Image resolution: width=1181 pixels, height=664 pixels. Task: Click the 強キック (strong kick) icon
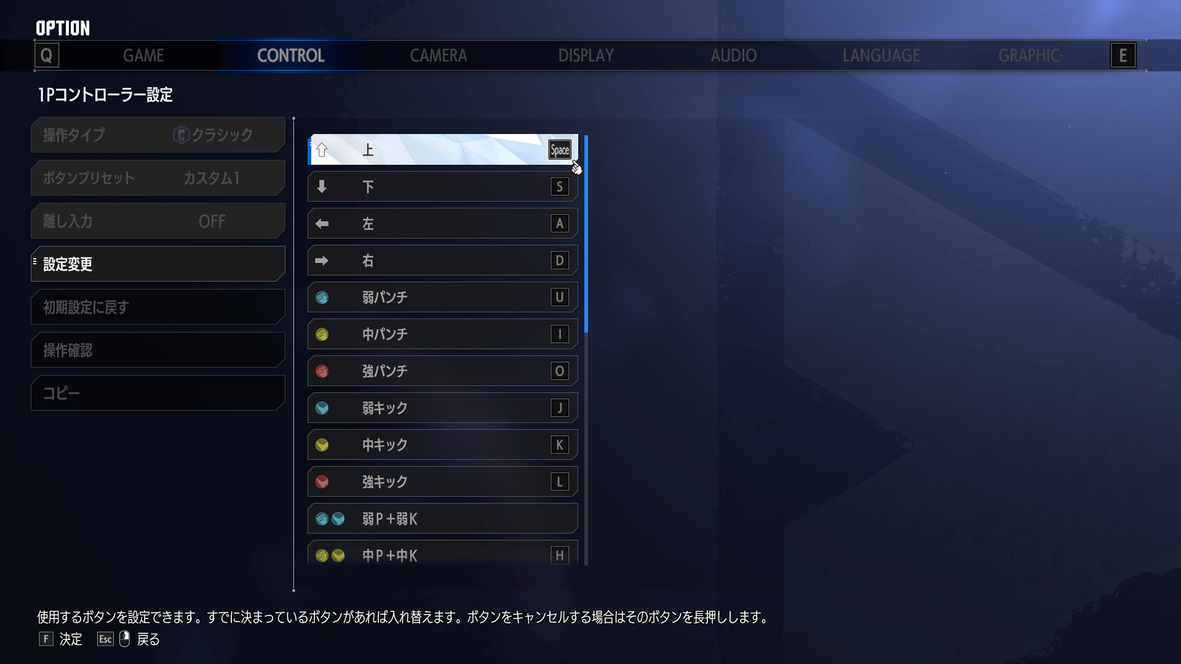tap(323, 481)
